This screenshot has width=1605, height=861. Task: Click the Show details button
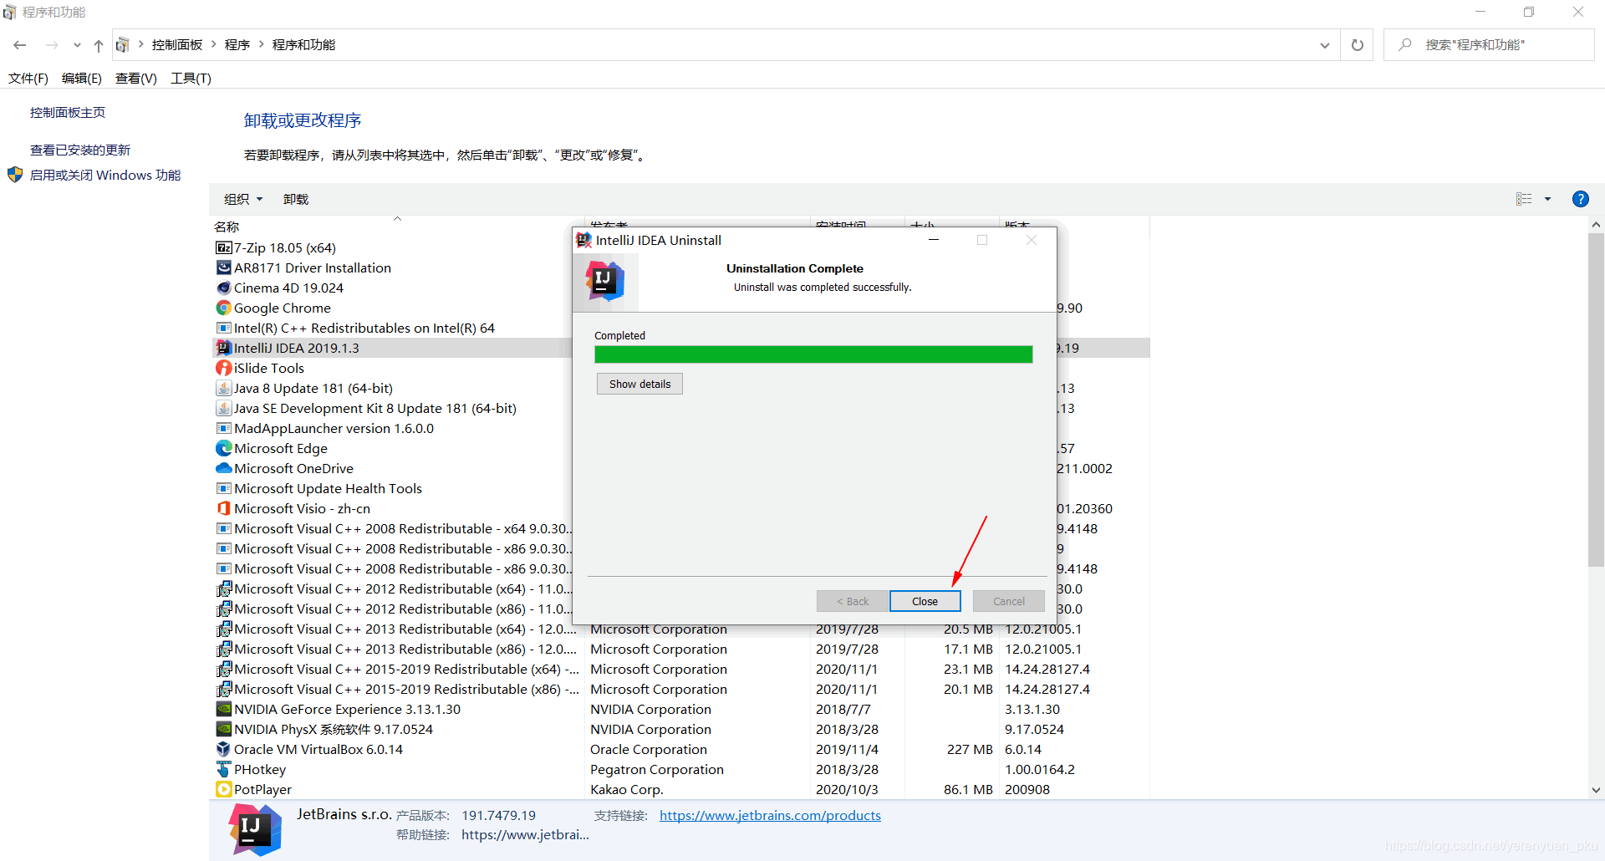point(639,384)
